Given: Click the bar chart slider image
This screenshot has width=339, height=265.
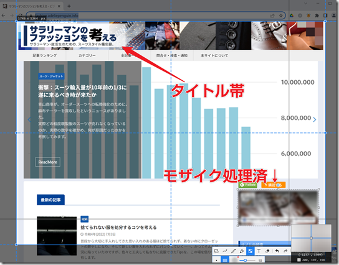Looking at the screenshot, I should click(171, 119).
